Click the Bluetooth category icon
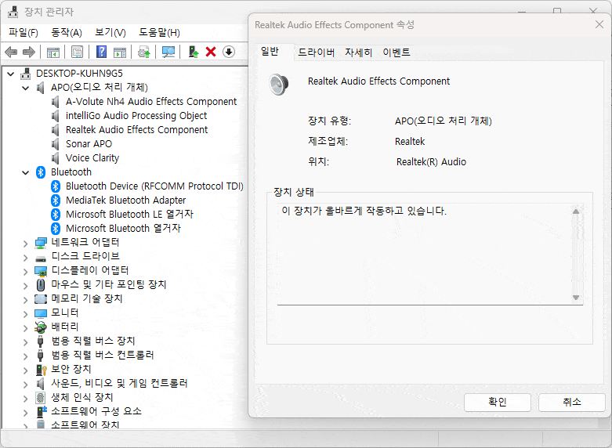Image resolution: width=612 pixels, height=448 pixels. pos(41,172)
